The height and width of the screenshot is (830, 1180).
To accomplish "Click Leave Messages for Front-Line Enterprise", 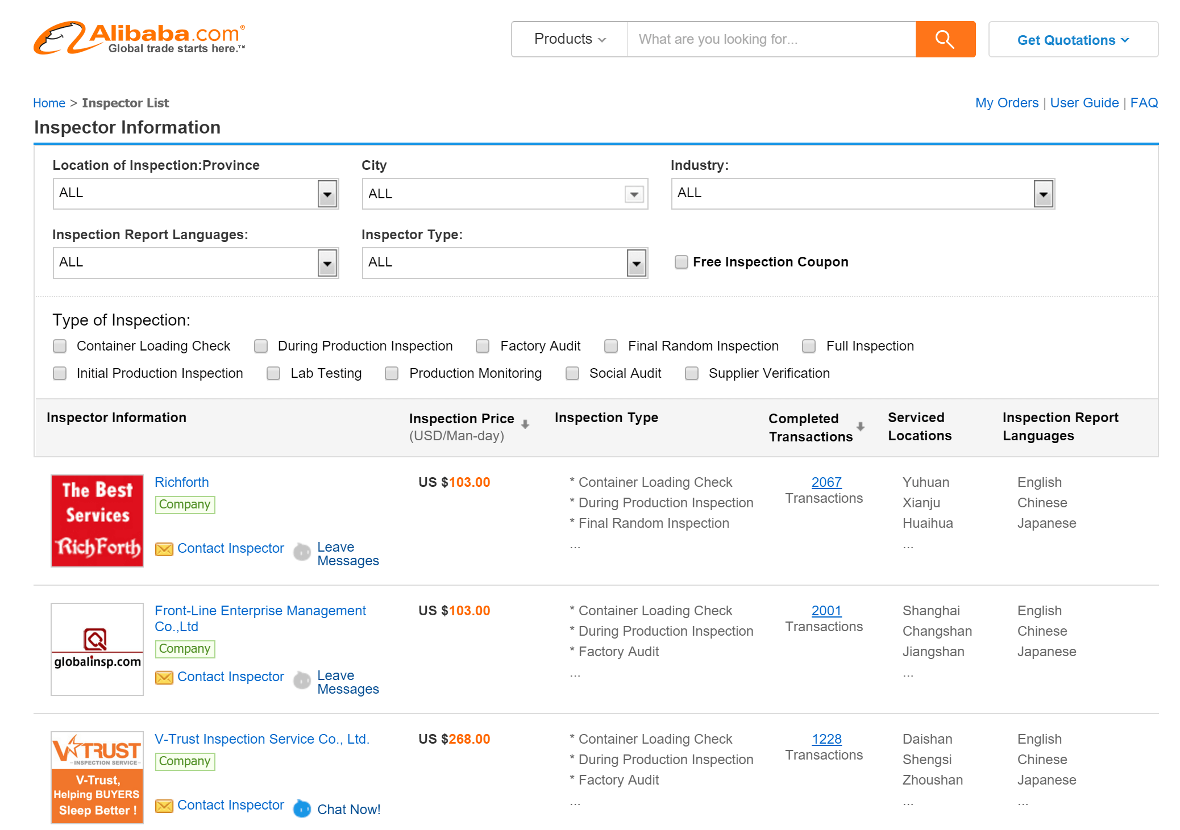I will click(348, 682).
